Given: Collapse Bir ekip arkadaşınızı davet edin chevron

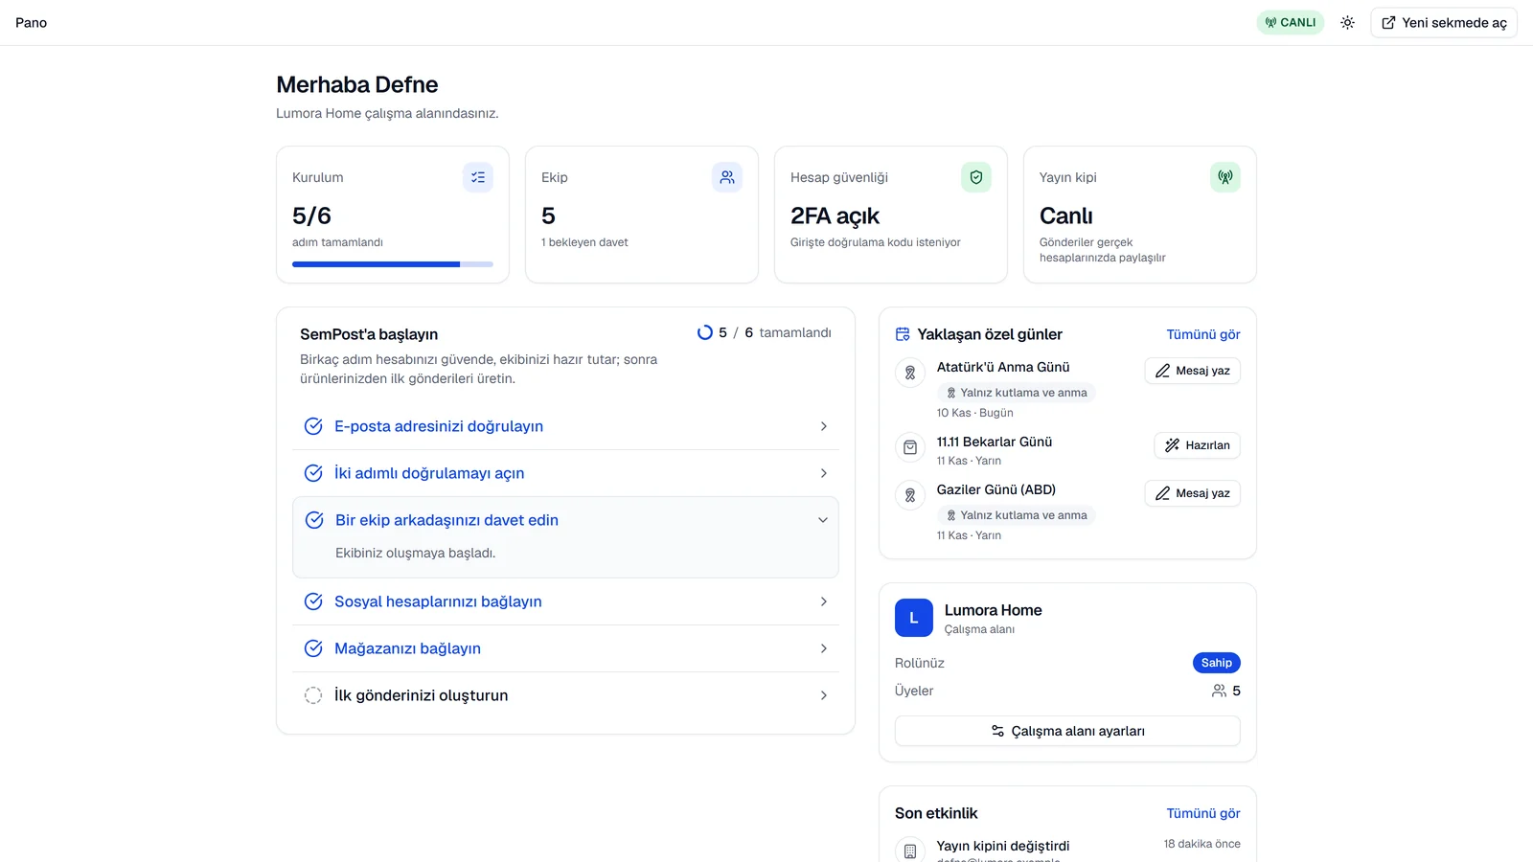Looking at the screenshot, I should (823, 520).
